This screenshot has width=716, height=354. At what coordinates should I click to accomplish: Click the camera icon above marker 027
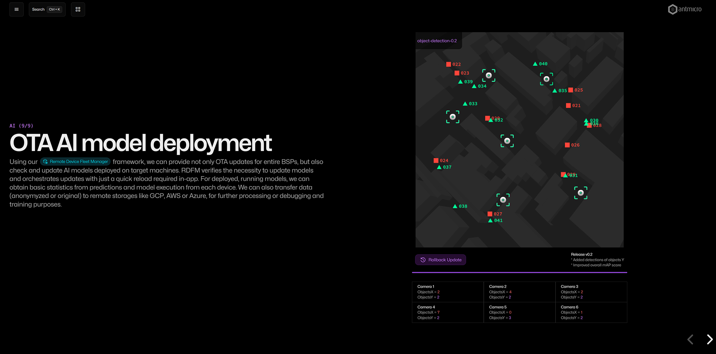point(503,200)
